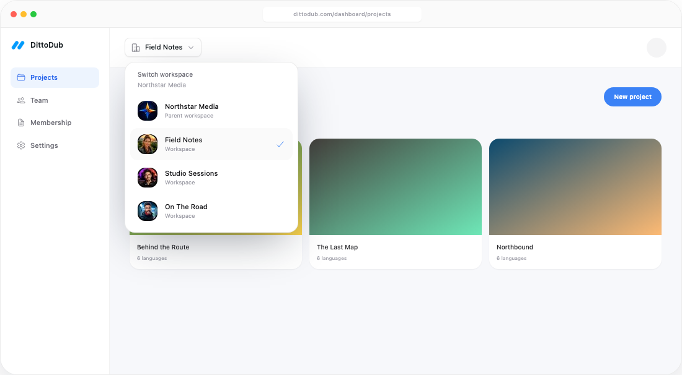Viewport: 682px width, 375px height.
Task: Switch to On The Road workspace
Action: [211, 211]
